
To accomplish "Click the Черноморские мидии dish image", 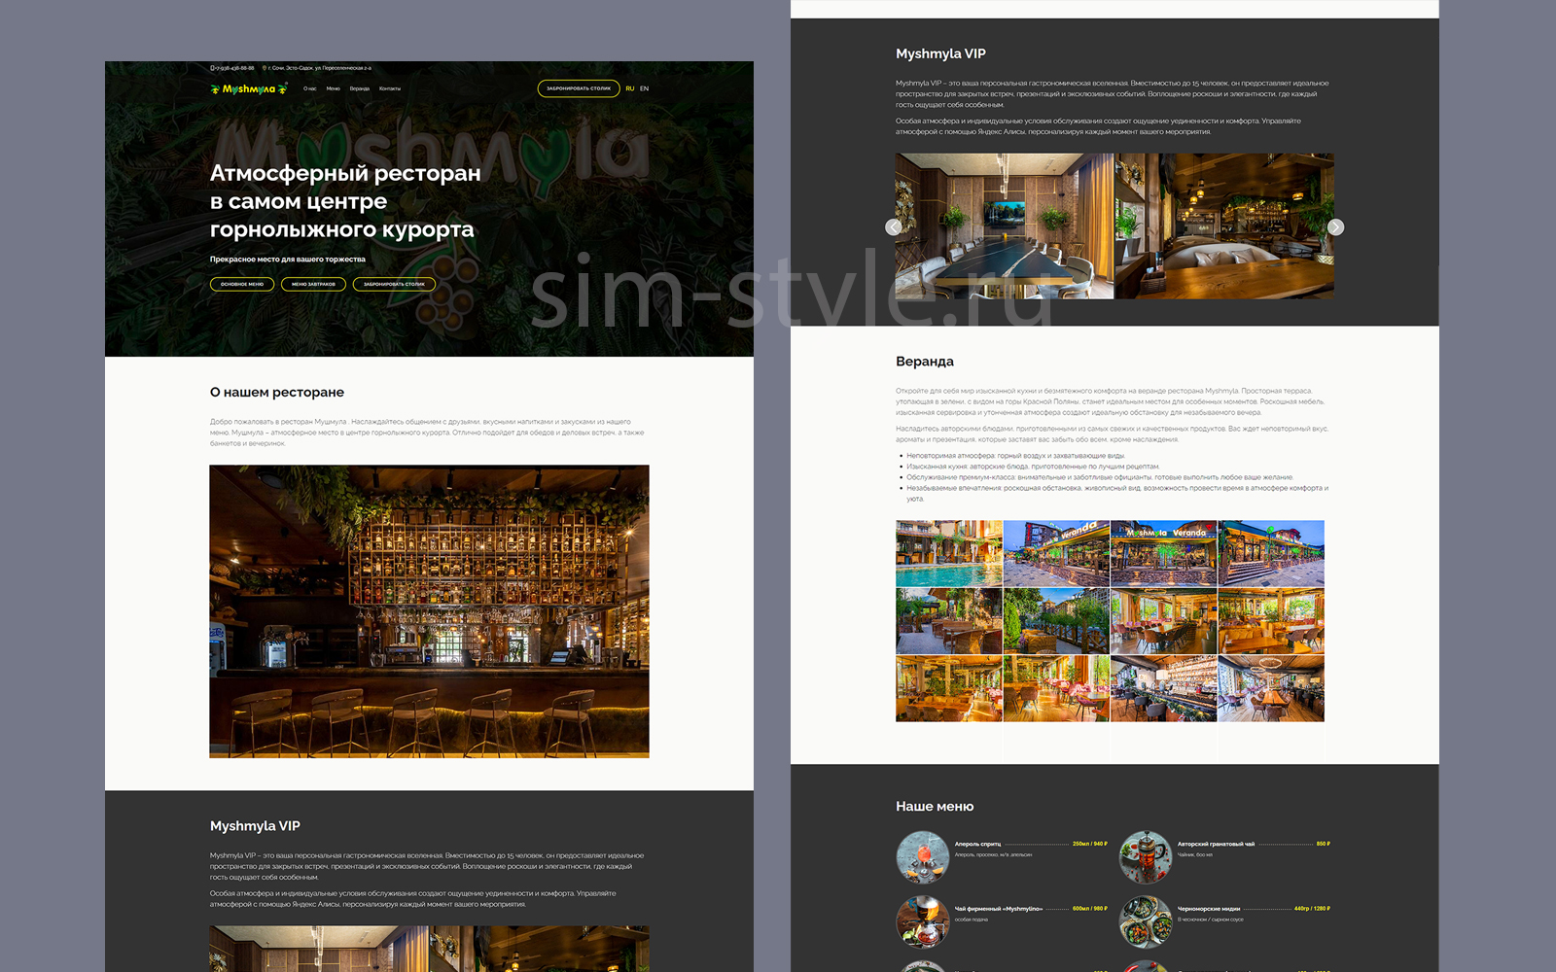I will 1146,921.
